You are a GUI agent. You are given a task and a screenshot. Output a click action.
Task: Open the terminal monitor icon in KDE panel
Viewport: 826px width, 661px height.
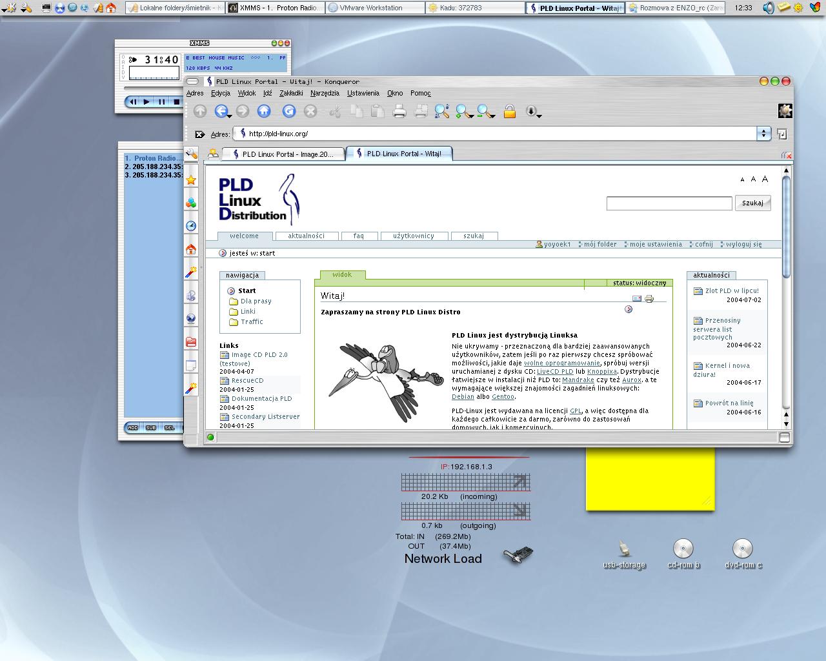pos(46,8)
